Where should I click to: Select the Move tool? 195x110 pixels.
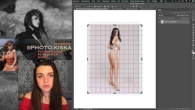click(x=193, y=12)
